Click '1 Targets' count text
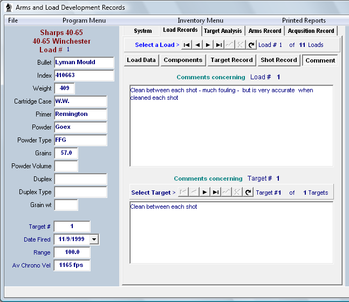Screen dimensions: 349x302 click(316, 193)
